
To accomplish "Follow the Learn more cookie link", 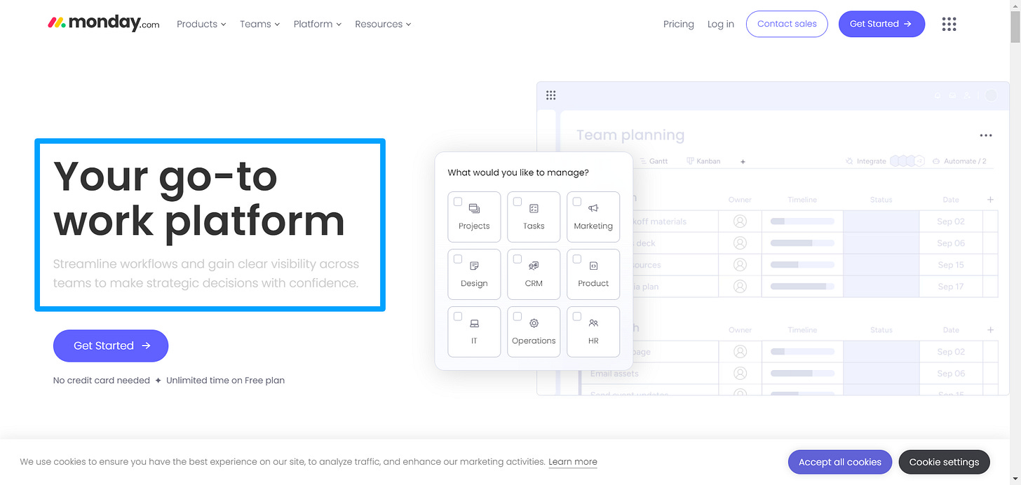I will point(573,462).
